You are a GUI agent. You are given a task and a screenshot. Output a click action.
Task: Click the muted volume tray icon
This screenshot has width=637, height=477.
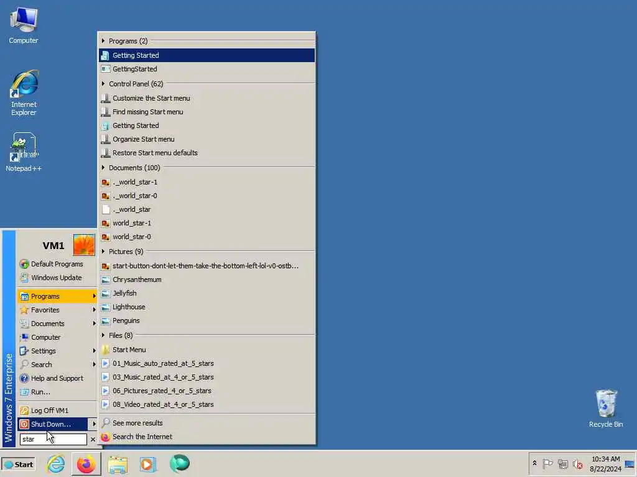pyautogui.click(x=577, y=463)
